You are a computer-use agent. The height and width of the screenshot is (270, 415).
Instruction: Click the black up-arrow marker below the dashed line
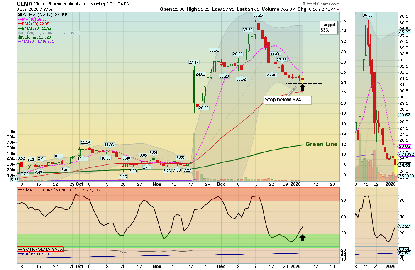click(x=303, y=87)
